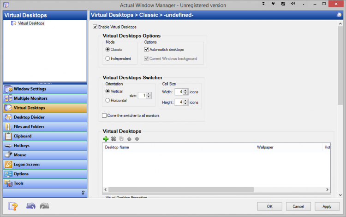This screenshot has width=346, height=217.
Task: Open help with the question mark icon
Action: pos(13,206)
